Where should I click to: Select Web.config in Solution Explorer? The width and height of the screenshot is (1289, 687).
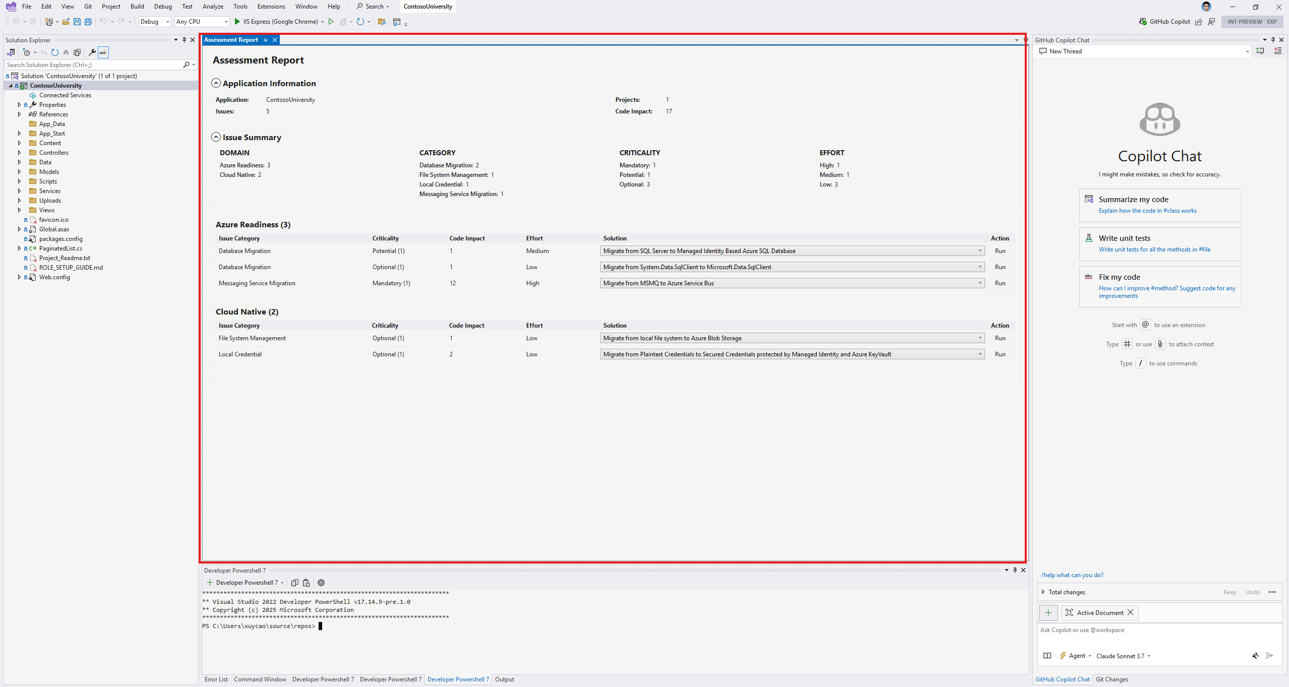pos(54,277)
